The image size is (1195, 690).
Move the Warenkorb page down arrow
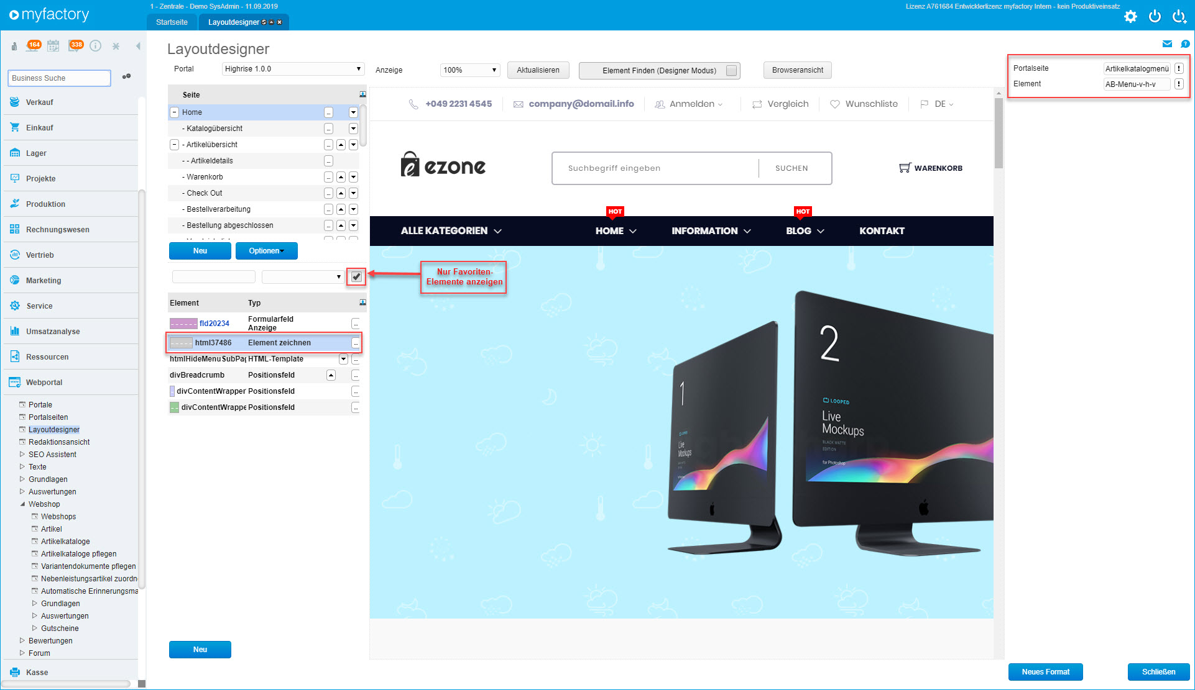[353, 177]
